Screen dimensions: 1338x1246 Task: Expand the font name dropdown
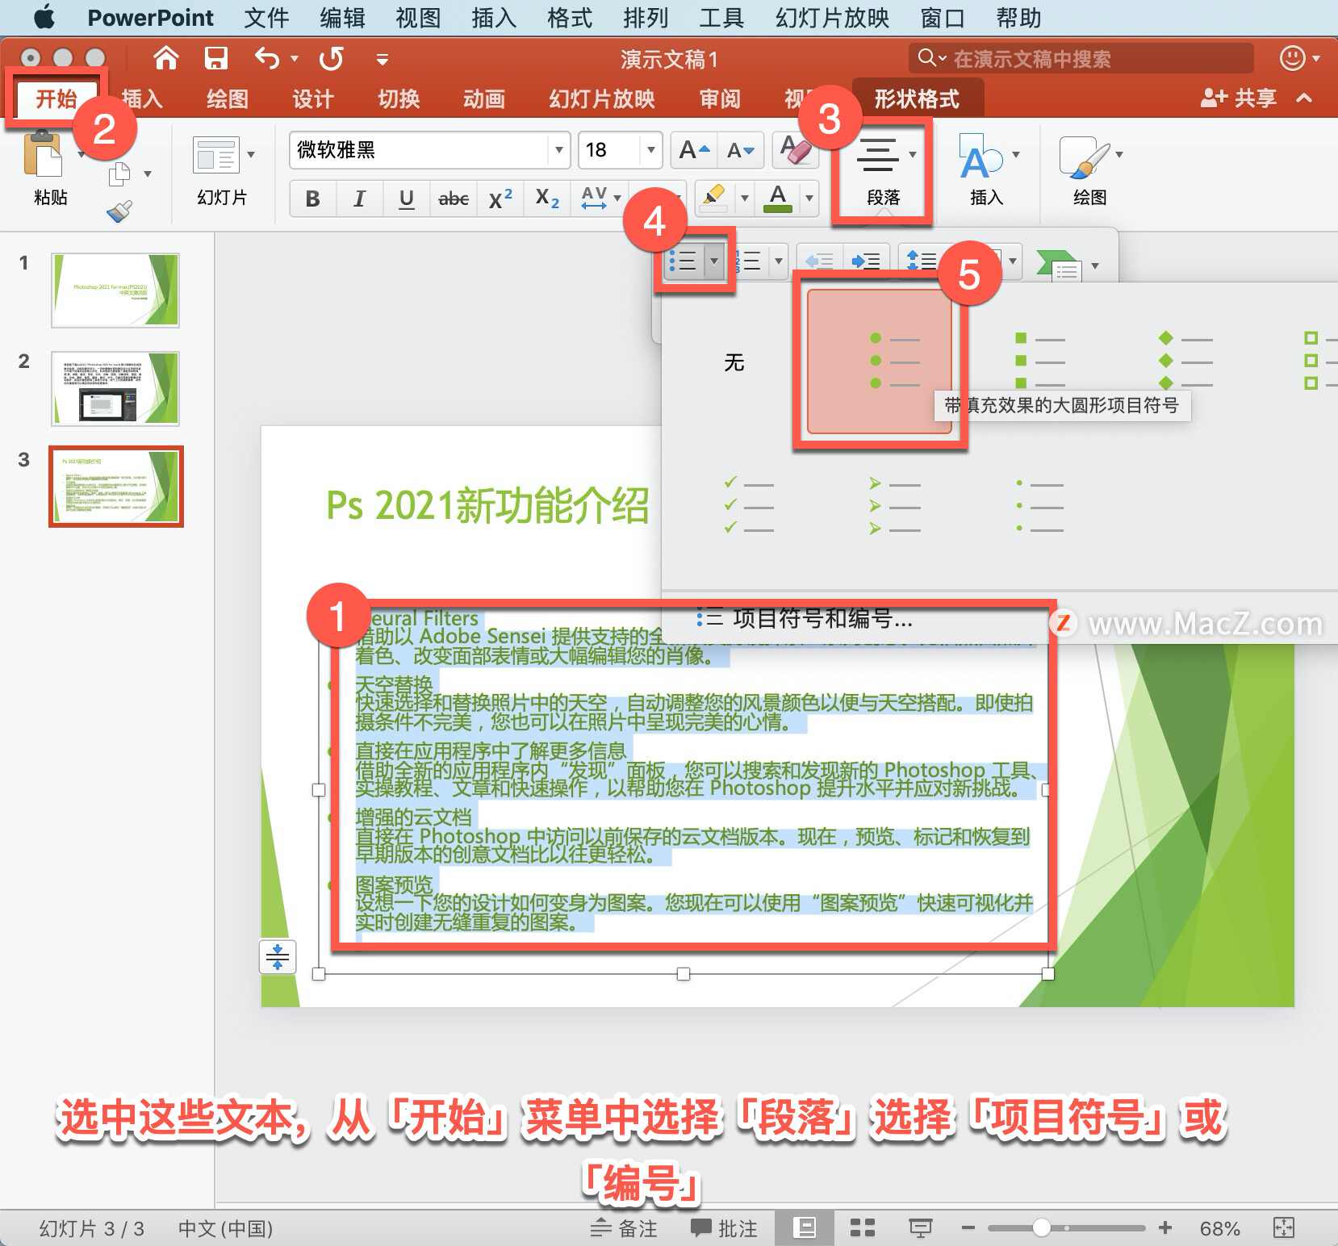pyautogui.click(x=558, y=150)
